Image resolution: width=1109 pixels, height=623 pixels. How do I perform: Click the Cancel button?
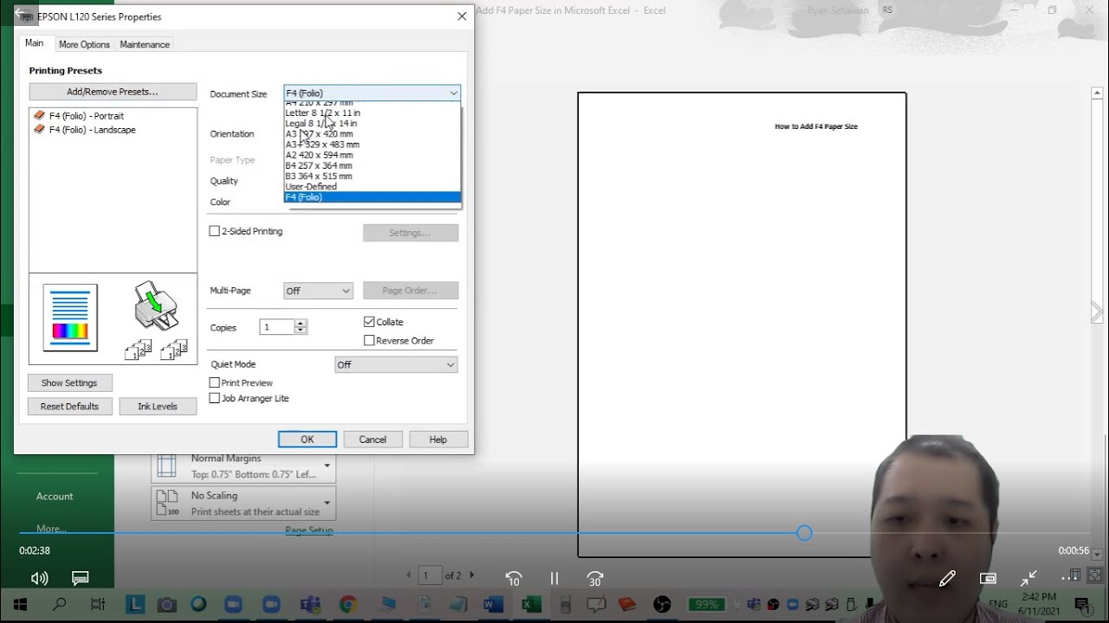coord(373,439)
